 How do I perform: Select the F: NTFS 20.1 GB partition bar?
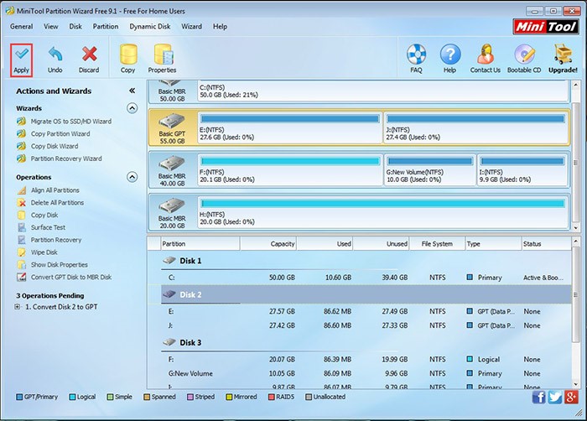click(x=290, y=169)
